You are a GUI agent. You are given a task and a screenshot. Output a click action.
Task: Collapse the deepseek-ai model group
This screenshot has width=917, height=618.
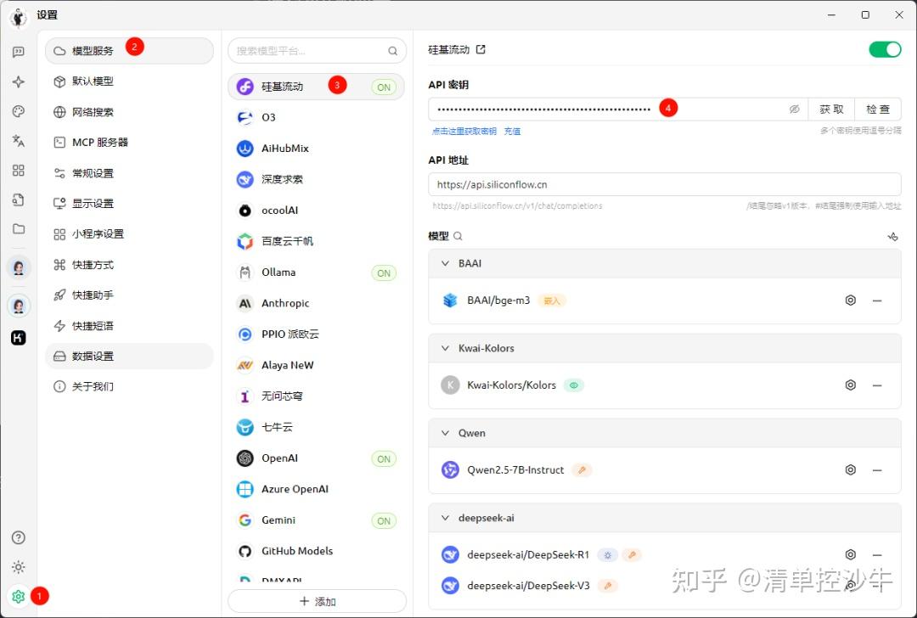(445, 518)
